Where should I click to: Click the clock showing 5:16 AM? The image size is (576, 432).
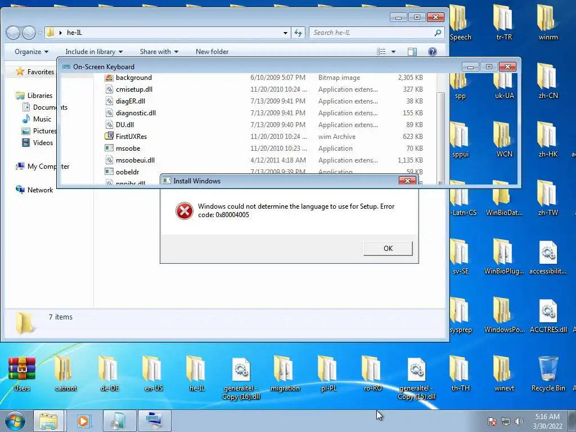pyautogui.click(x=547, y=417)
